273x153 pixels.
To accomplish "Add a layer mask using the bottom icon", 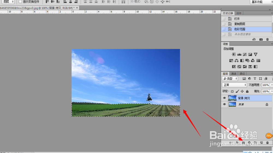I will click(243, 143).
